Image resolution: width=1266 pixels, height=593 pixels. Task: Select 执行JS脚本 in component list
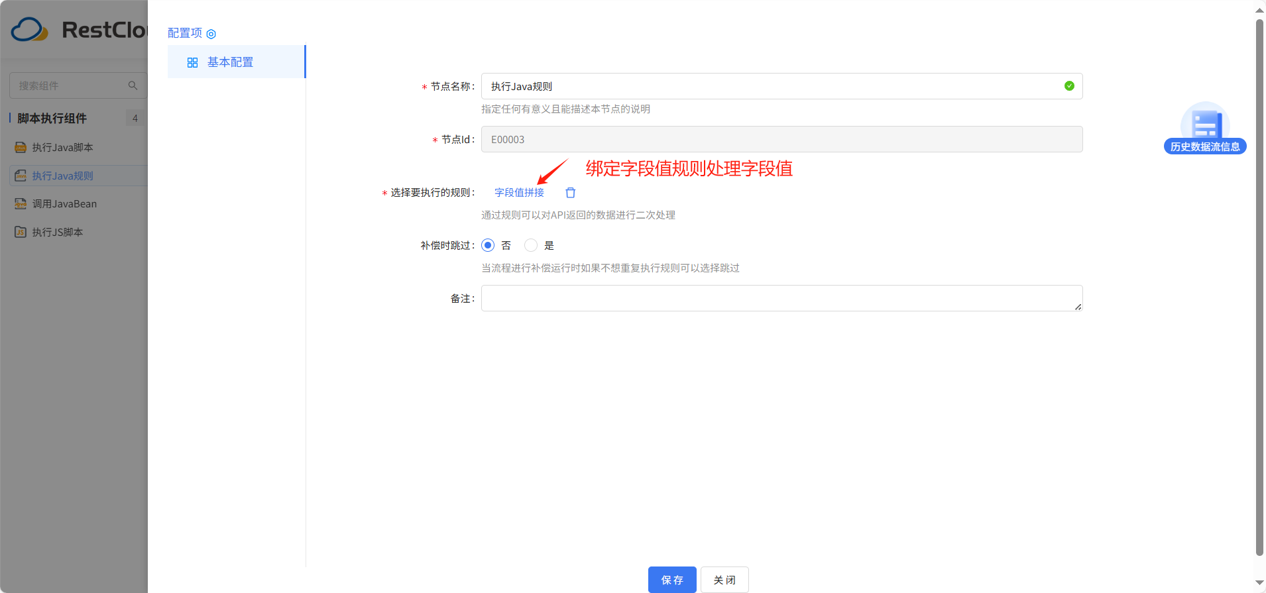[58, 232]
